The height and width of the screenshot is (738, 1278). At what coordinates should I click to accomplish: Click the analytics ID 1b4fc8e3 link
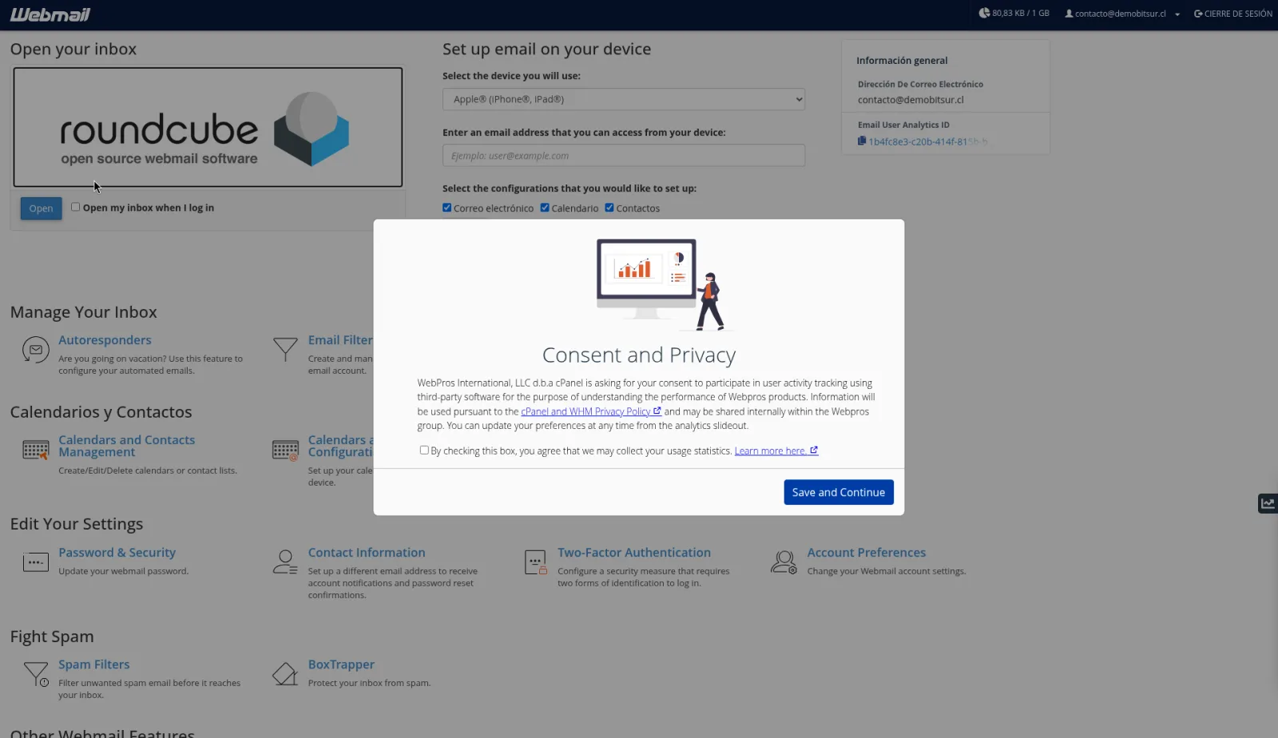point(928,141)
